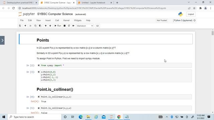
Task: Open the tab search dropdown chevron
Action: pos(189,2)
